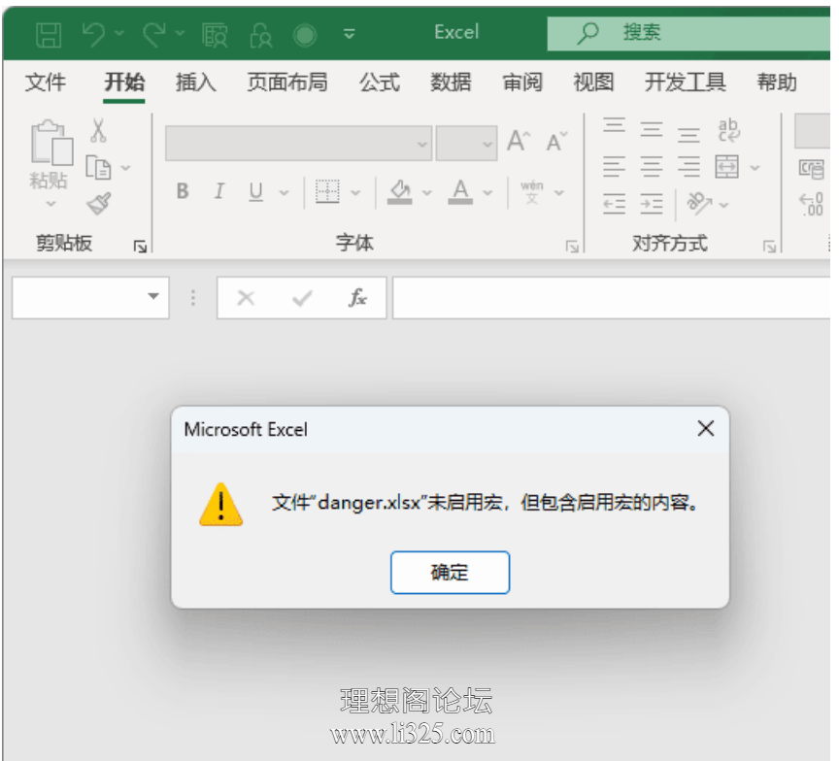Click the Fill Color bucket
The width and height of the screenshot is (839, 761).
coord(400,191)
